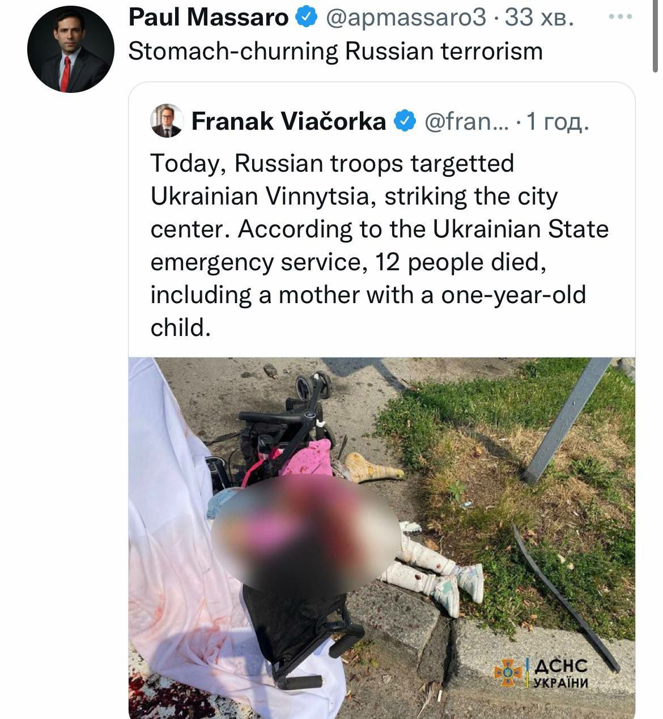The image size is (663, 719).
Task: Open the @apmassaro3 handle link
Action: pos(406,18)
